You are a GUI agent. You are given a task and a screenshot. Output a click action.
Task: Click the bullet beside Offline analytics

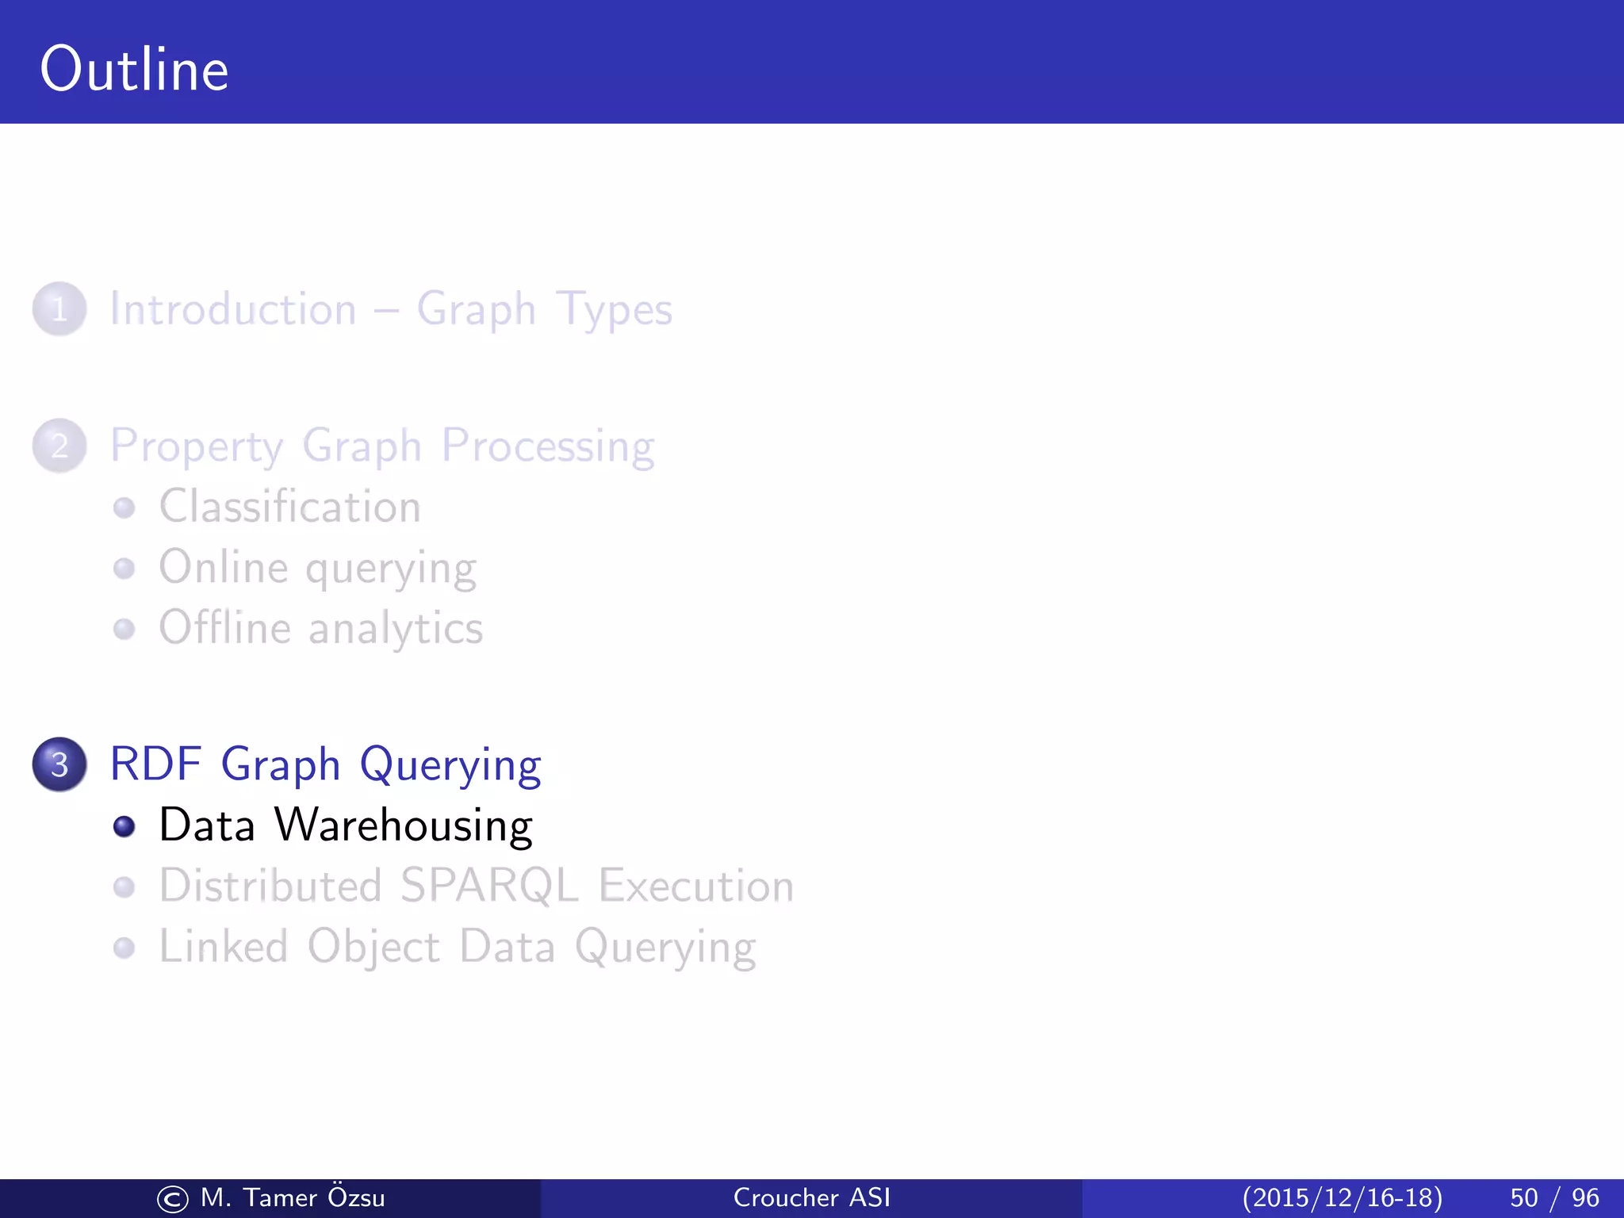124,630
